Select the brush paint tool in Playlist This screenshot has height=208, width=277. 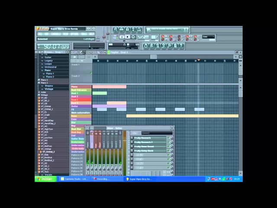pyautogui.click(x=84, y=52)
